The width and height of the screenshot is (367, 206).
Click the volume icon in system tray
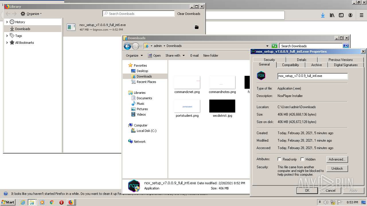[x=326, y=202]
